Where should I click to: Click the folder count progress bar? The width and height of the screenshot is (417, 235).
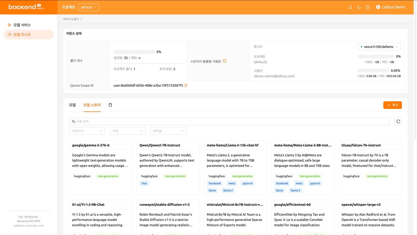134,52
